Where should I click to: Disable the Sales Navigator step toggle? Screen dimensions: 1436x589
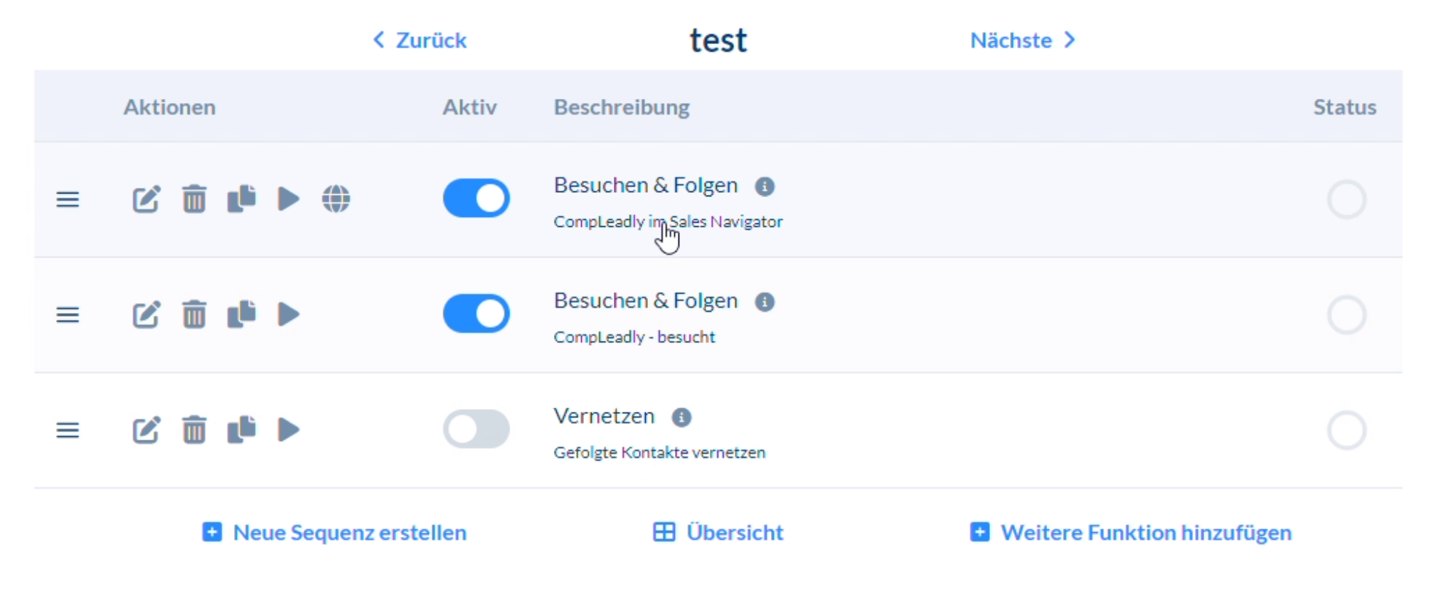coord(476,198)
